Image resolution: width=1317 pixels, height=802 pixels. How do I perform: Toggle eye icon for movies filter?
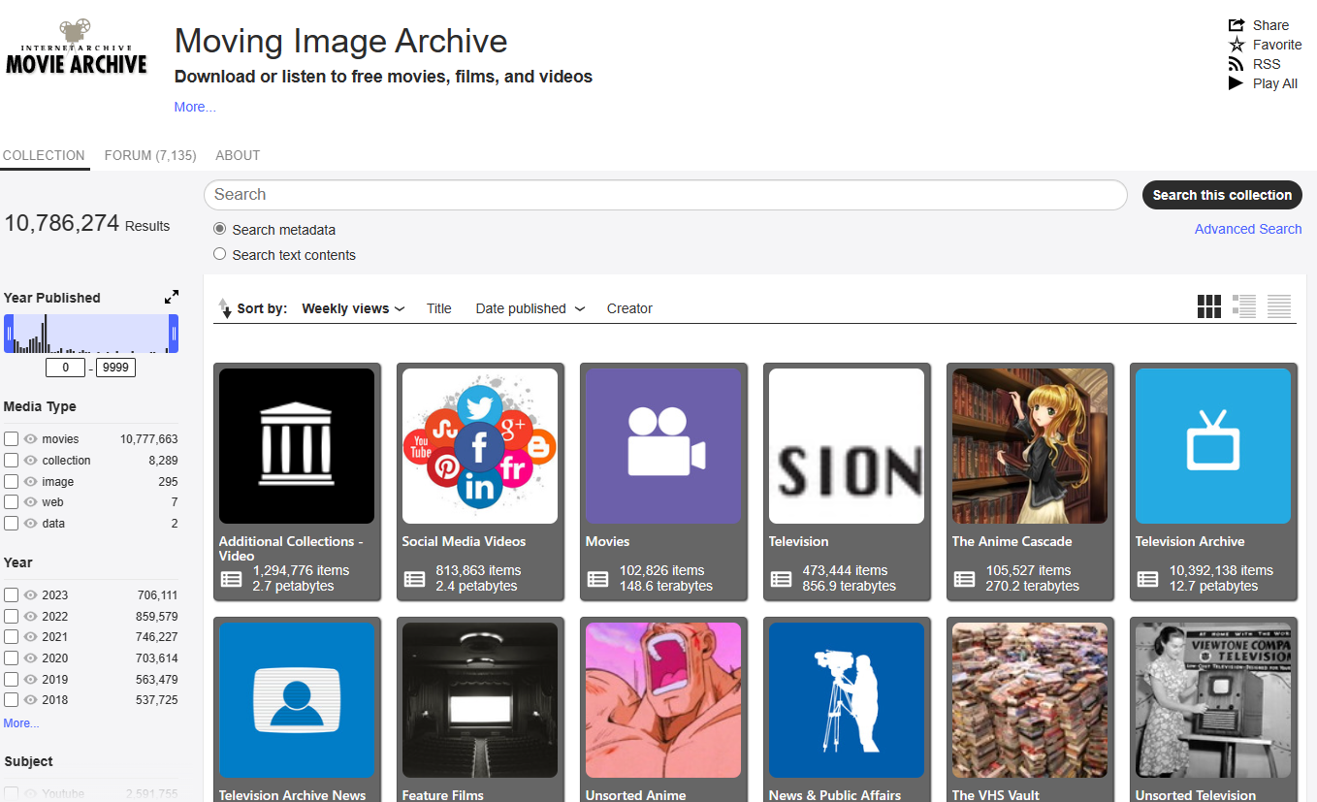[x=30, y=439]
